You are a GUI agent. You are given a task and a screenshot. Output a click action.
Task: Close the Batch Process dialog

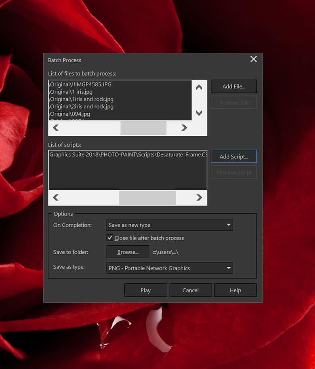click(253, 59)
